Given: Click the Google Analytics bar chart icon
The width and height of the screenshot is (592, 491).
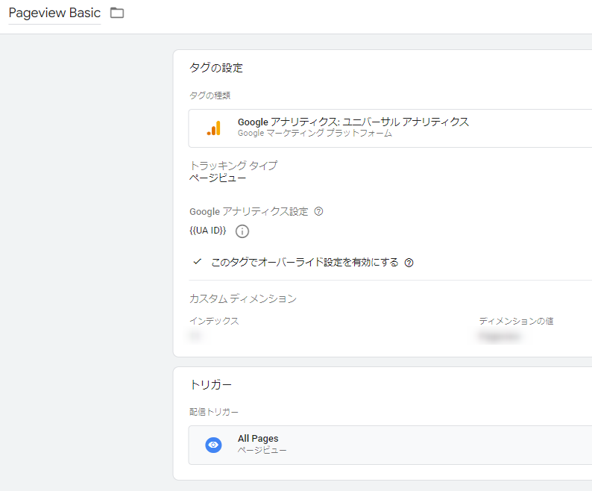Looking at the screenshot, I should tap(214, 128).
